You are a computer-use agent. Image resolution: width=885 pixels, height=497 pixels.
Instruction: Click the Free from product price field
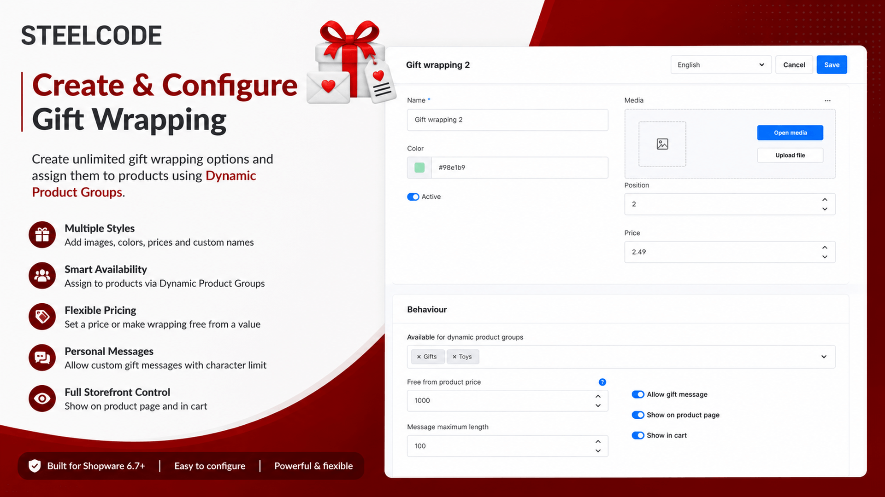[x=507, y=401]
